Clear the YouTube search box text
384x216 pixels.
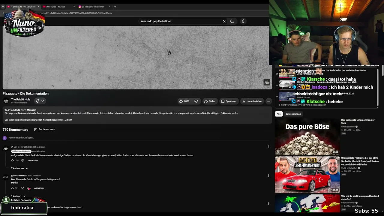pyautogui.click(x=224, y=21)
